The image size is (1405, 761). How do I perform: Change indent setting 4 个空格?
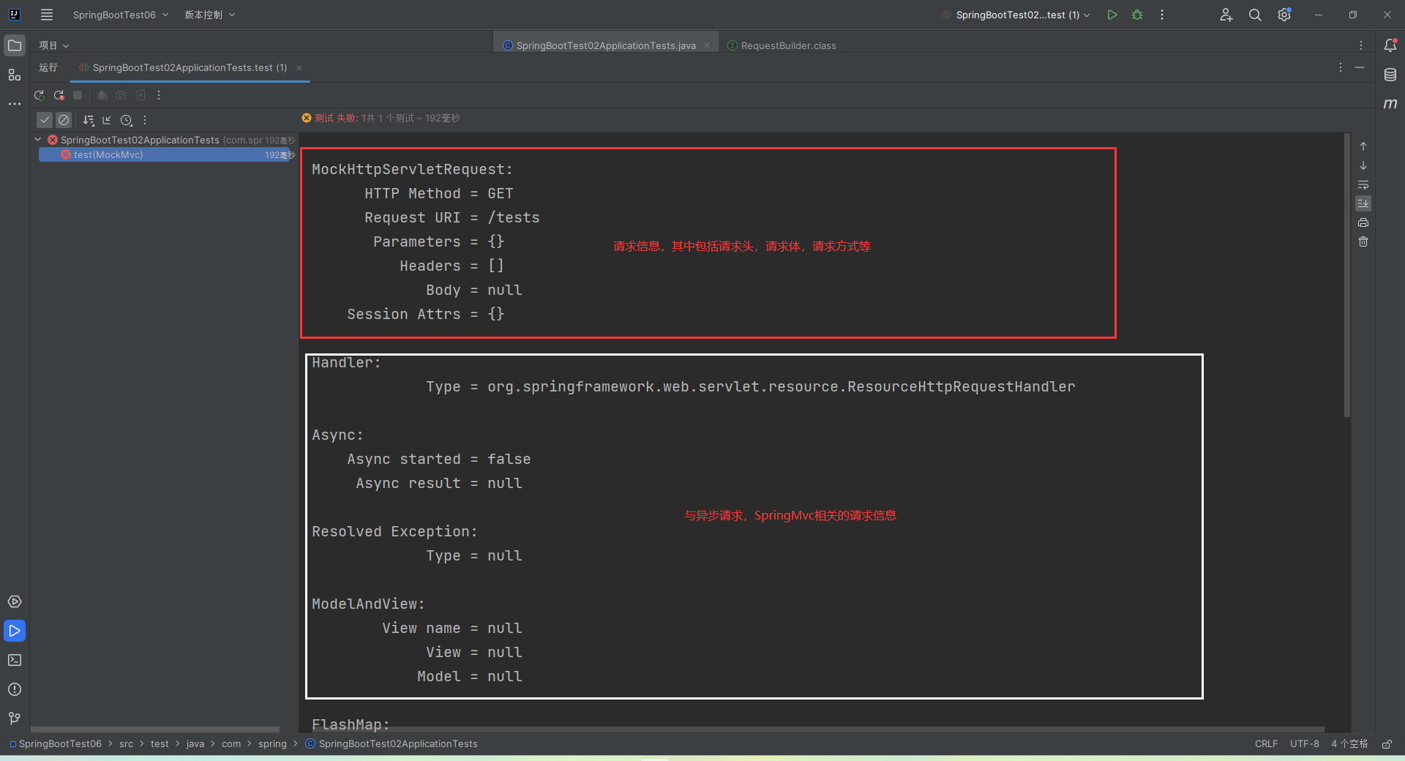tap(1349, 743)
